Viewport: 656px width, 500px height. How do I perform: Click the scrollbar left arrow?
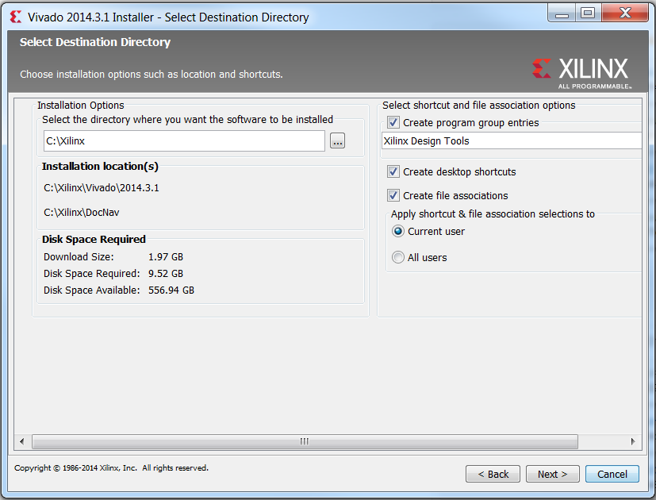coord(21,441)
